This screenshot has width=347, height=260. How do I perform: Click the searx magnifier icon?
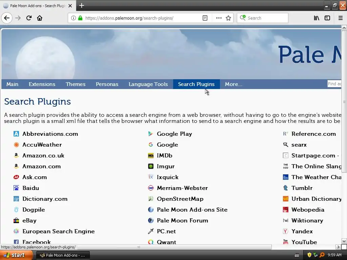click(285, 145)
